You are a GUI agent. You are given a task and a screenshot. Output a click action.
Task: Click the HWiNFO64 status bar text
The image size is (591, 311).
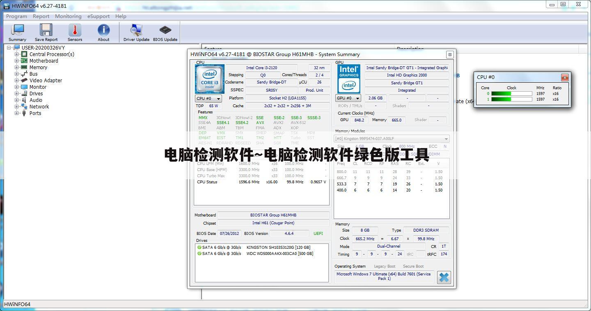[17, 304]
